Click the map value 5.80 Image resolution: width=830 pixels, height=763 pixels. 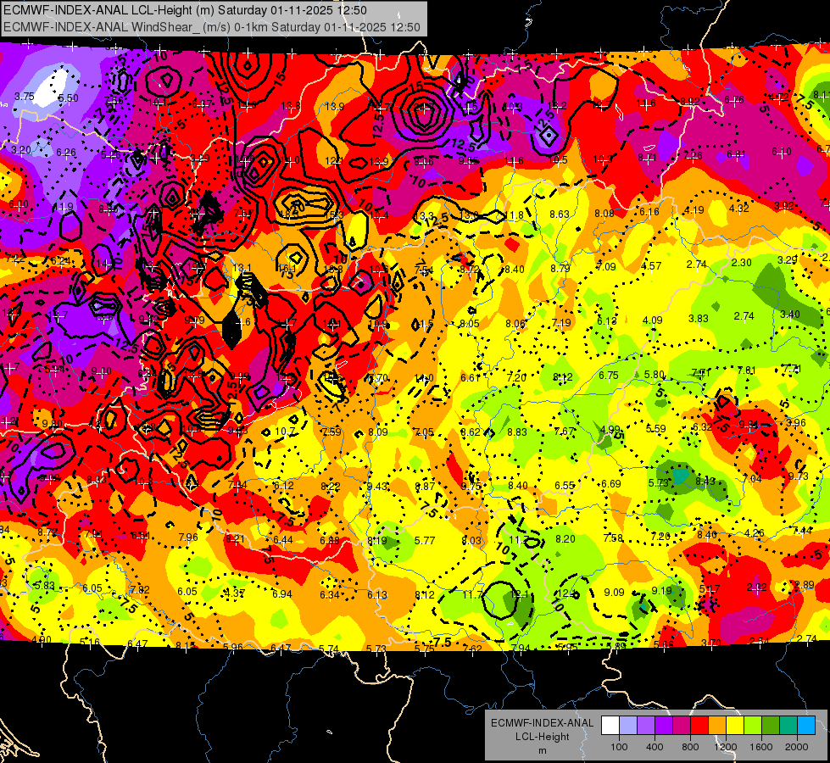[x=655, y=374]
